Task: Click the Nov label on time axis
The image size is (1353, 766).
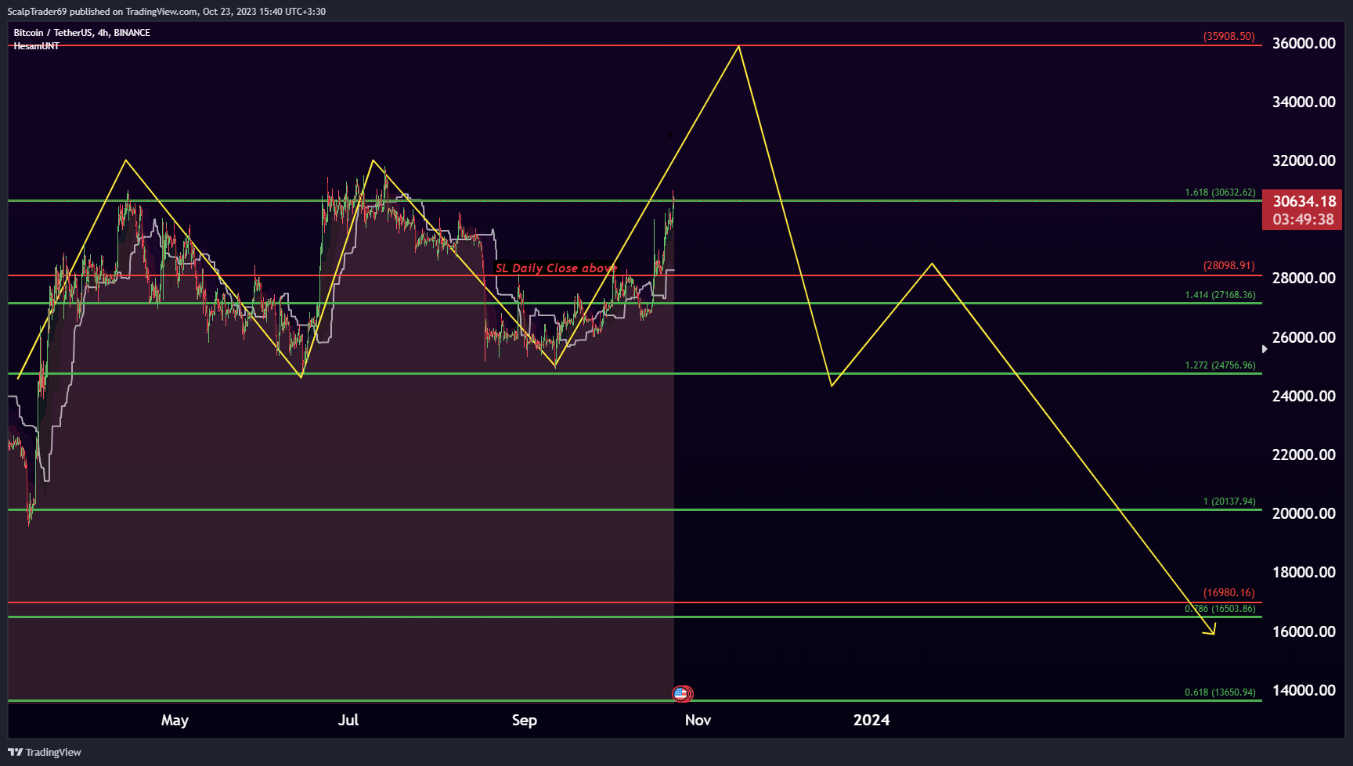Action: pos(698,720)
